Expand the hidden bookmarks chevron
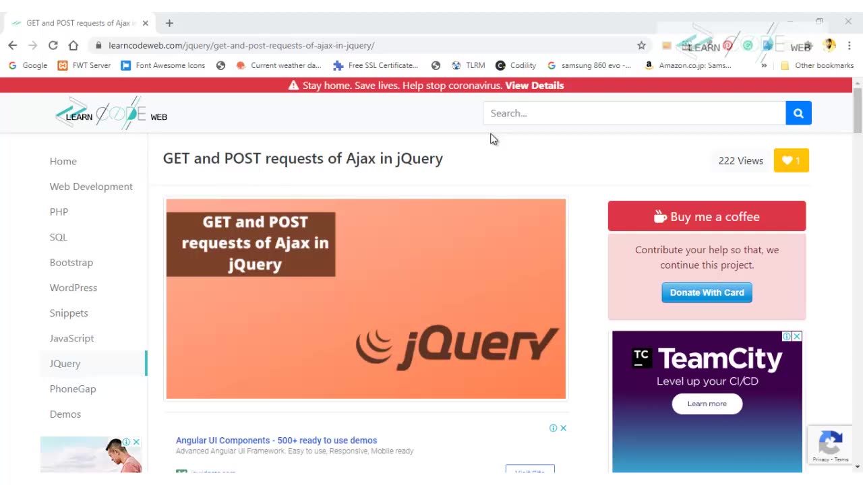 pyautogui.click(x=764, y=65)
